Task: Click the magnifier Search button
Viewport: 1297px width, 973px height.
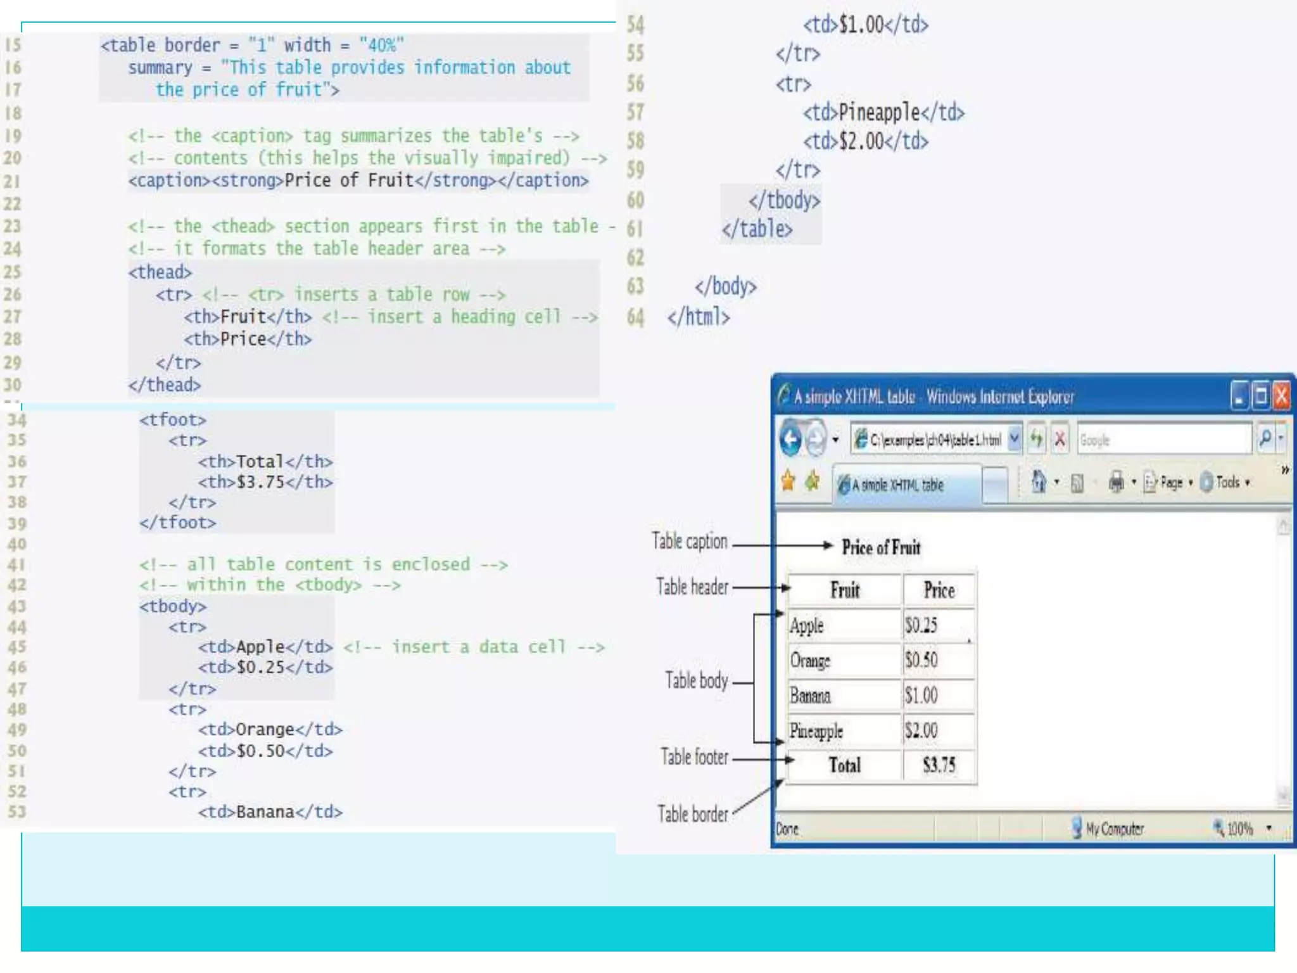Action: point(1265,438)
